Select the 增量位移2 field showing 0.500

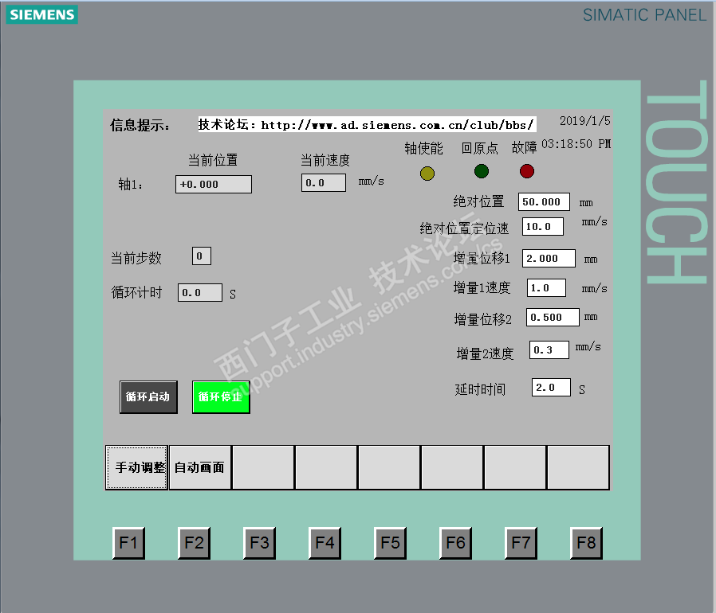tap(553, 317)
